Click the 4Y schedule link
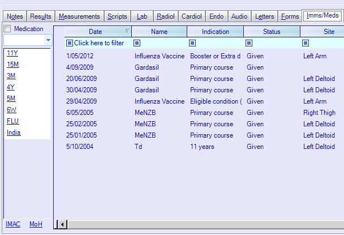The width and height of the screenshot is (344, 235). pos(11,87)
